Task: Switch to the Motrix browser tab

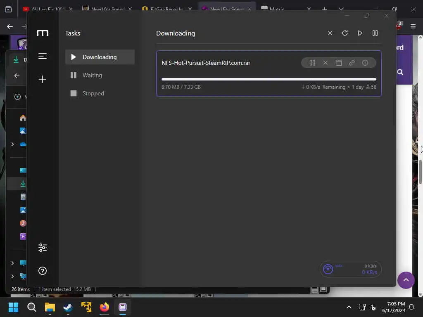Action: (286, 9)
